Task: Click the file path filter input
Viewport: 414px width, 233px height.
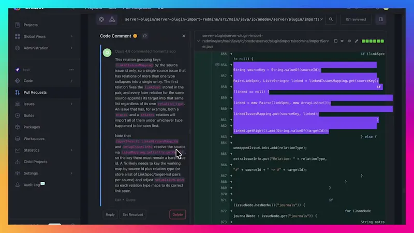Action: pyautogui.click(x=222, y=19)
